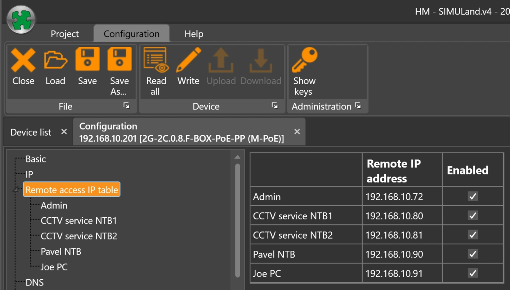Click the green puzzle application logo
The width and height of the screenshot is (510, 290).
point(21,19)
